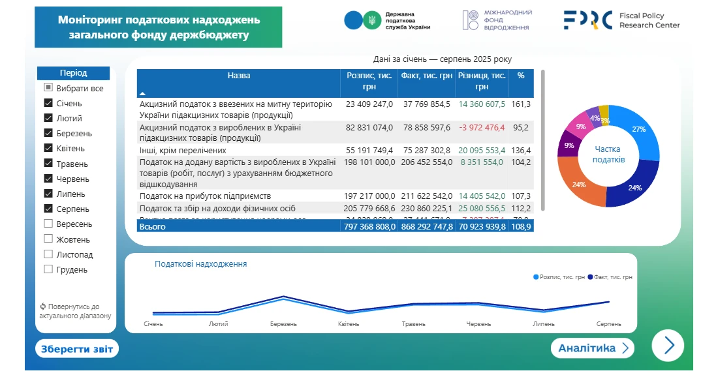Click the Період slicer header
Viewport: 716px width, 373px height.
click(73, 73)
